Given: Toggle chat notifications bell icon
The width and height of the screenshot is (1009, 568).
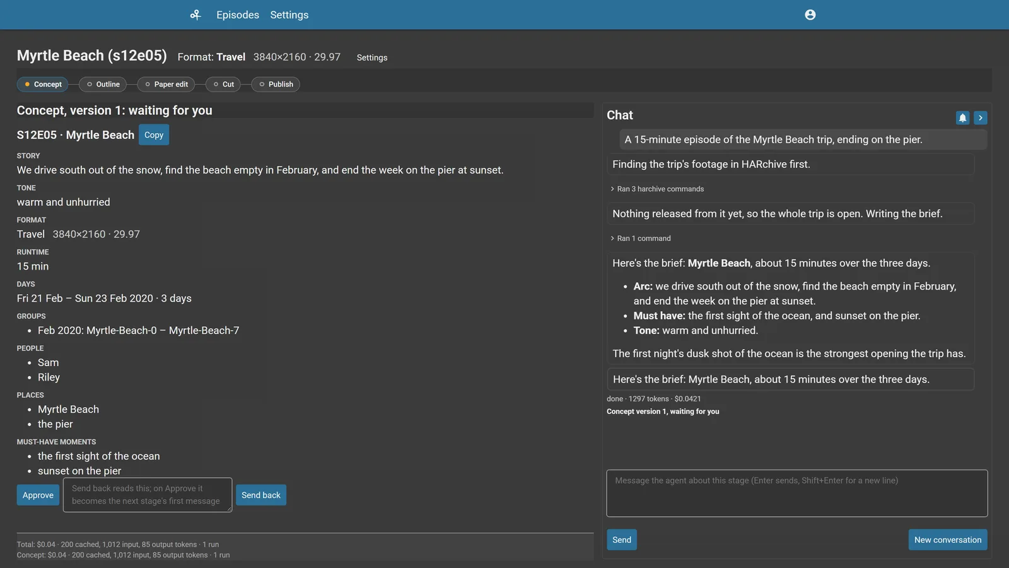Looking at the screenshot, I should coord(962,117).
